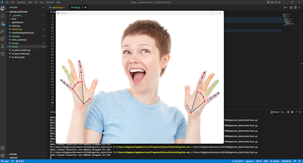Open the Selection menu

point(21,2)
